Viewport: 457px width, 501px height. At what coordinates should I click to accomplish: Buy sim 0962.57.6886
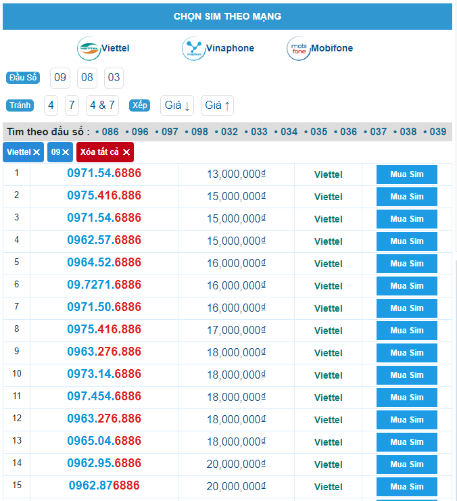coord(407,241)
